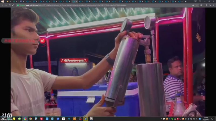The image size is (216, 121).
Task: Open the OBS-like dark round taskbar icon
Action: coord(80,119)
